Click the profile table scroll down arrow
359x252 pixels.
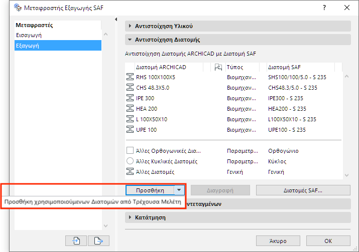pyautogui.click(x=346, y=175)
